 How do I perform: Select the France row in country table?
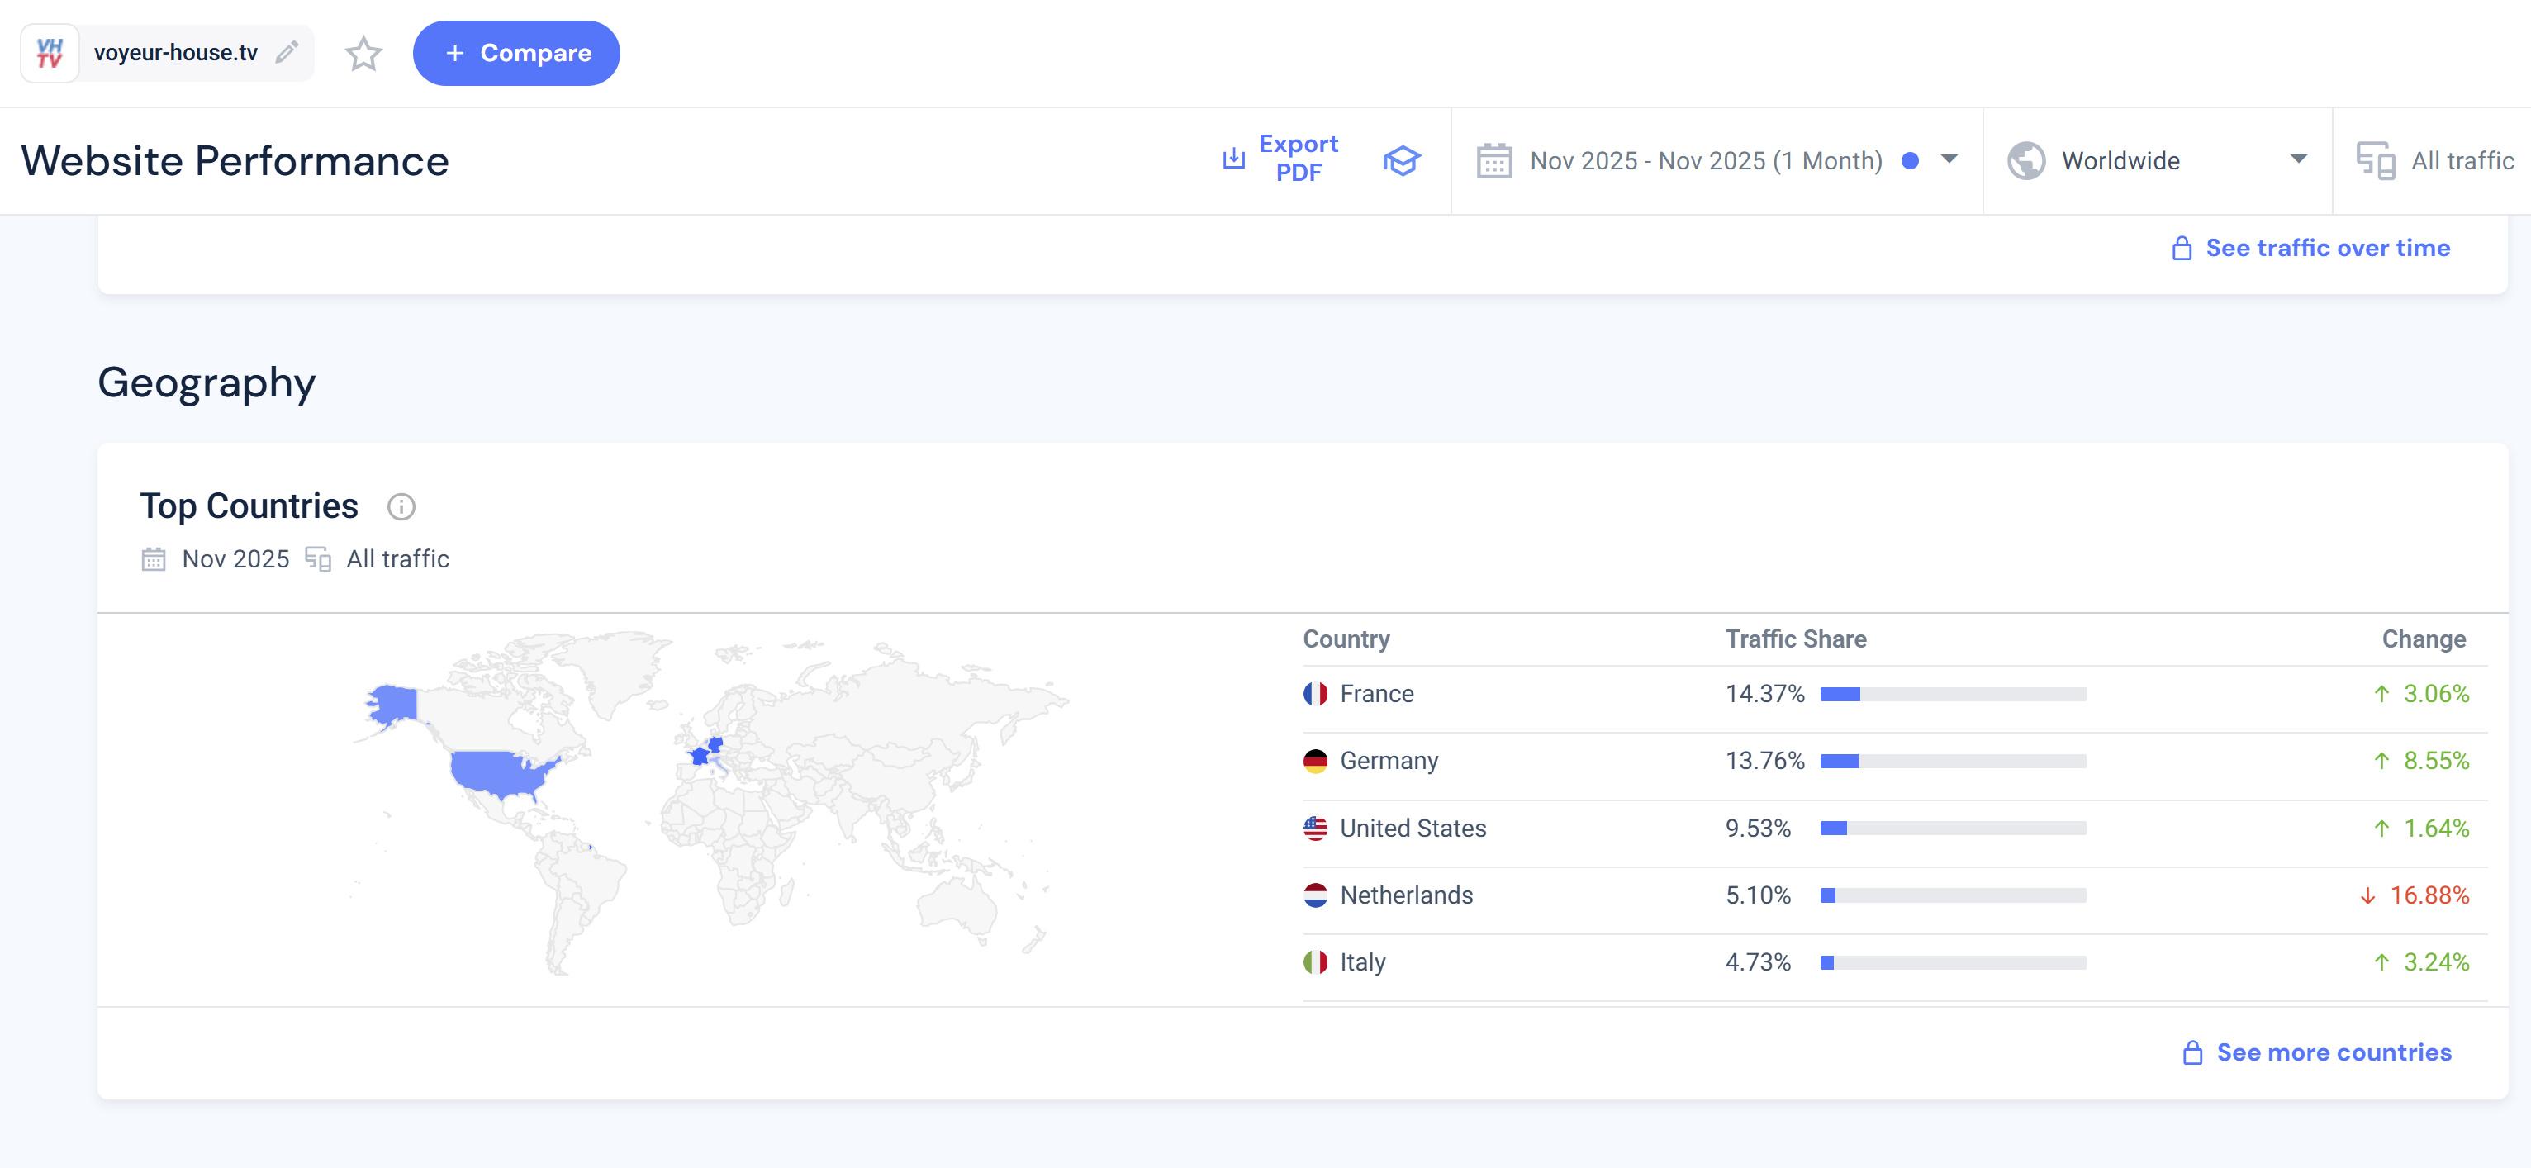point(1376,695)
